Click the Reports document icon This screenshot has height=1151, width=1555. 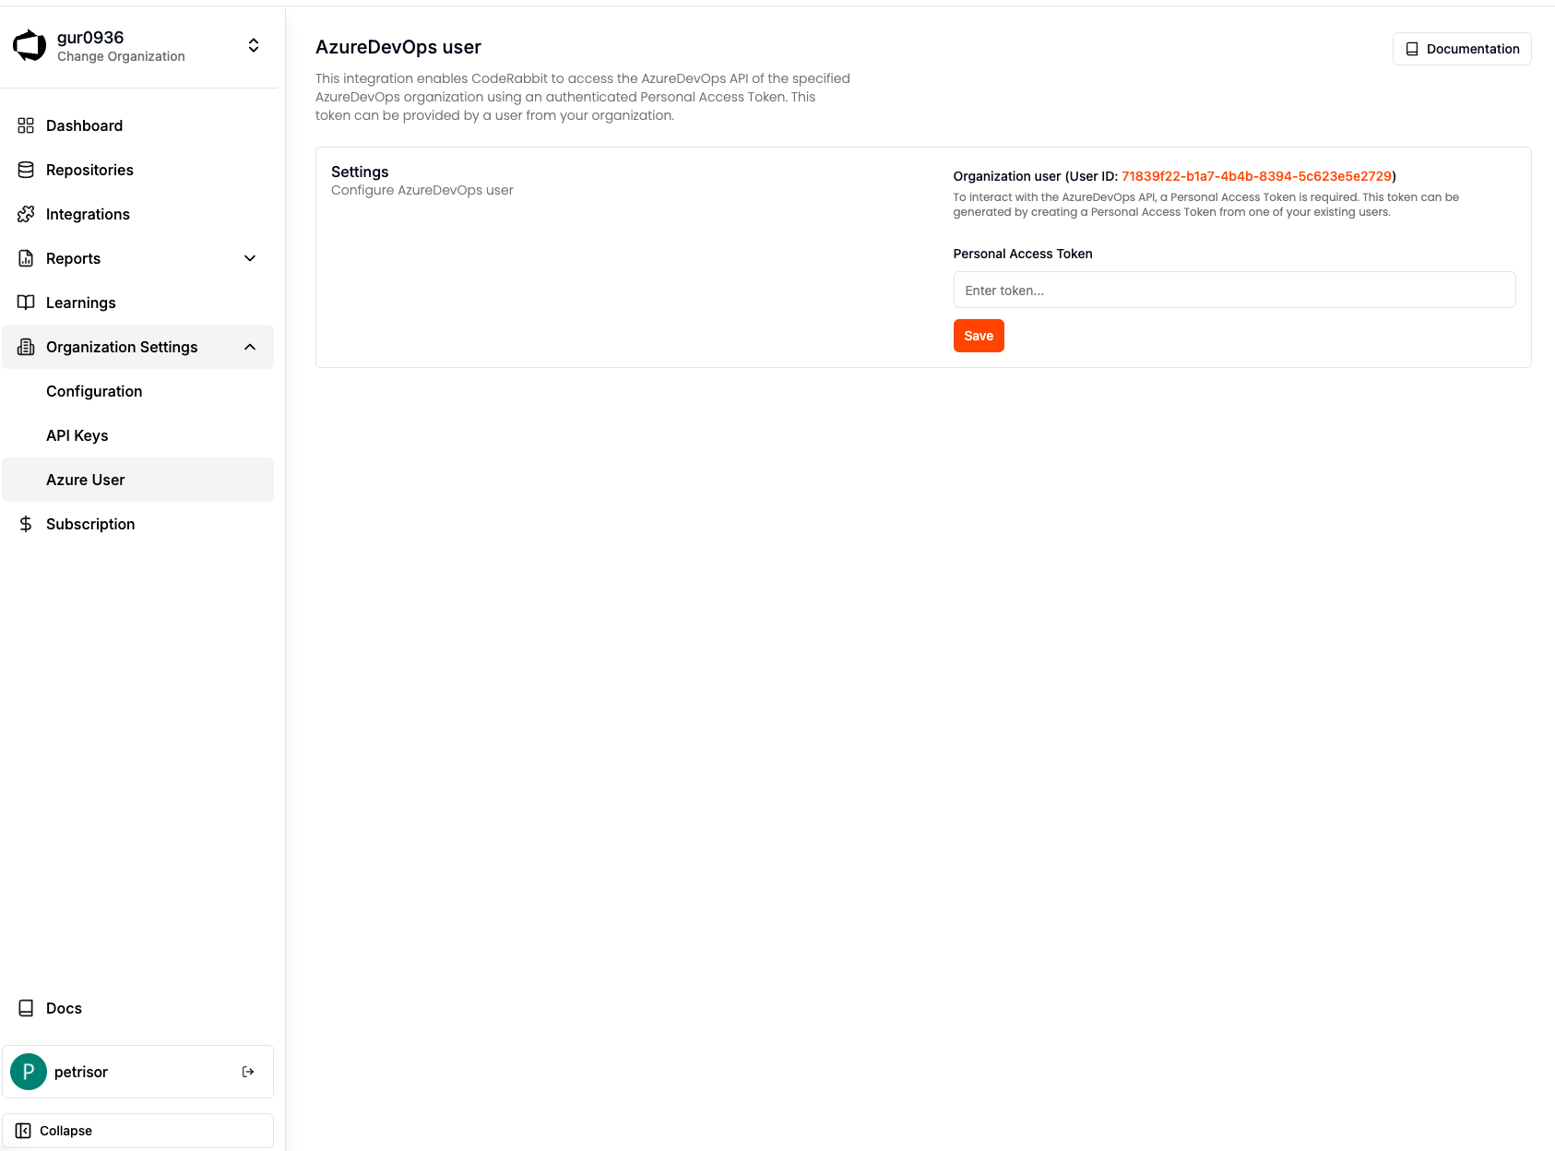coord(26,258)
